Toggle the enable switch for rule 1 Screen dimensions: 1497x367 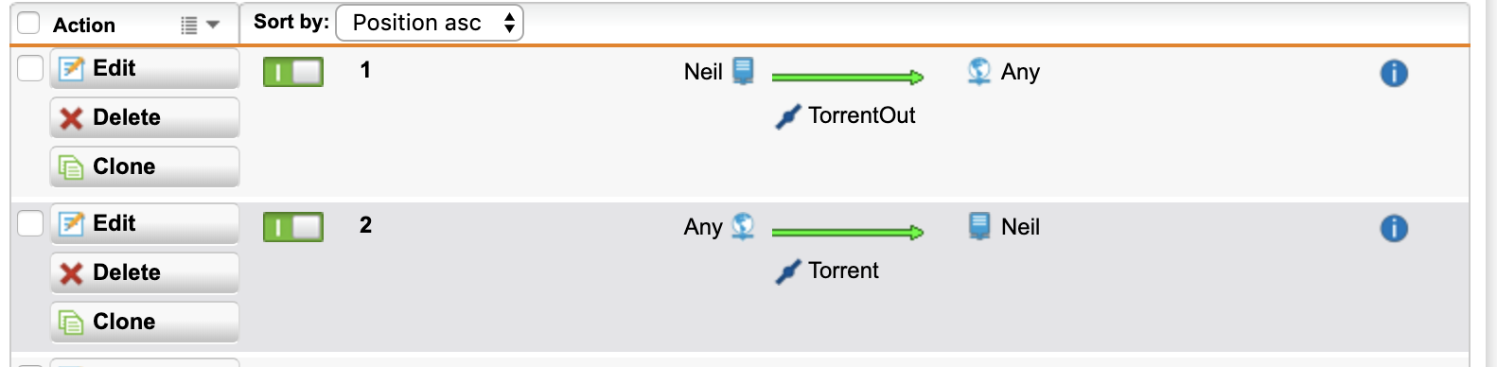293,72
